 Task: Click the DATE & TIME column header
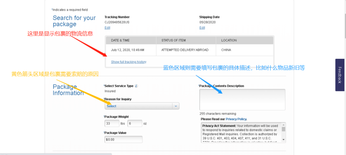tap(131, 41)
